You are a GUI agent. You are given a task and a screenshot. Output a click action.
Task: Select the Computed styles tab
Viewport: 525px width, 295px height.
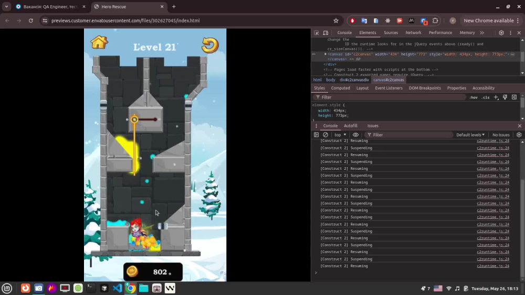(341, 88)
